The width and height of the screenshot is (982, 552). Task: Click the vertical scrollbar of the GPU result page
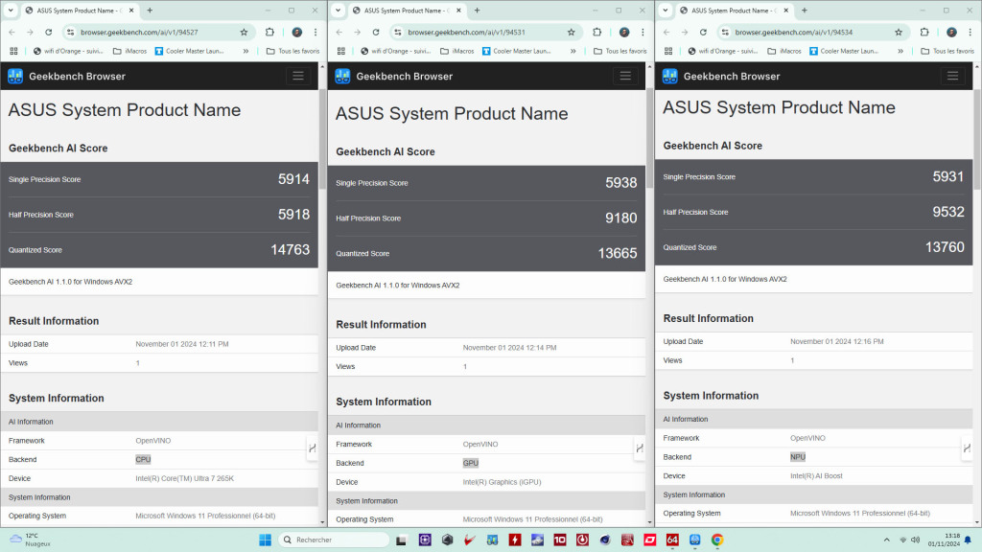(650, 139)
